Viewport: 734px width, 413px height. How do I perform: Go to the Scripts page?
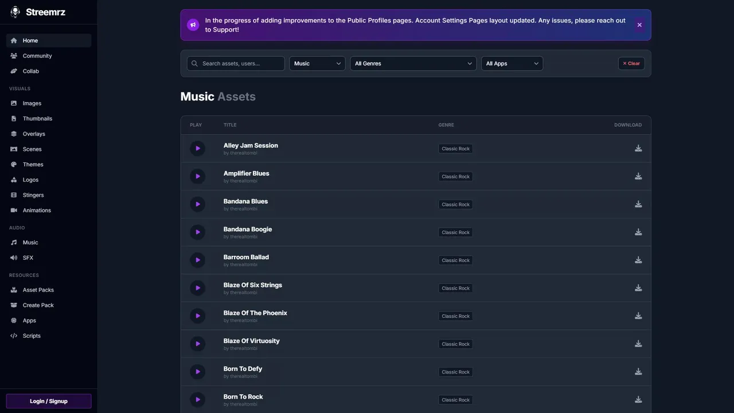point(32,336)
